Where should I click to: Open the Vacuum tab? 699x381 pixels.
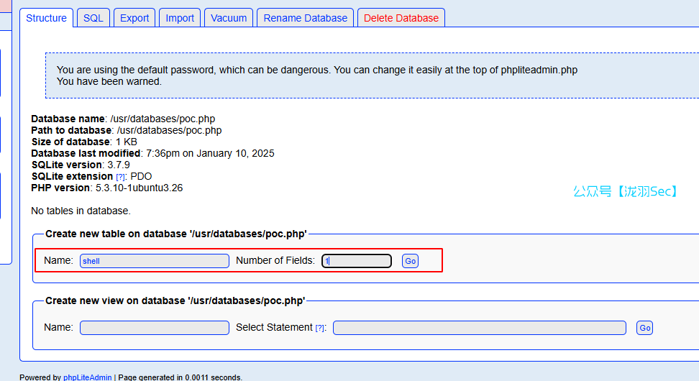pos(229,18)
